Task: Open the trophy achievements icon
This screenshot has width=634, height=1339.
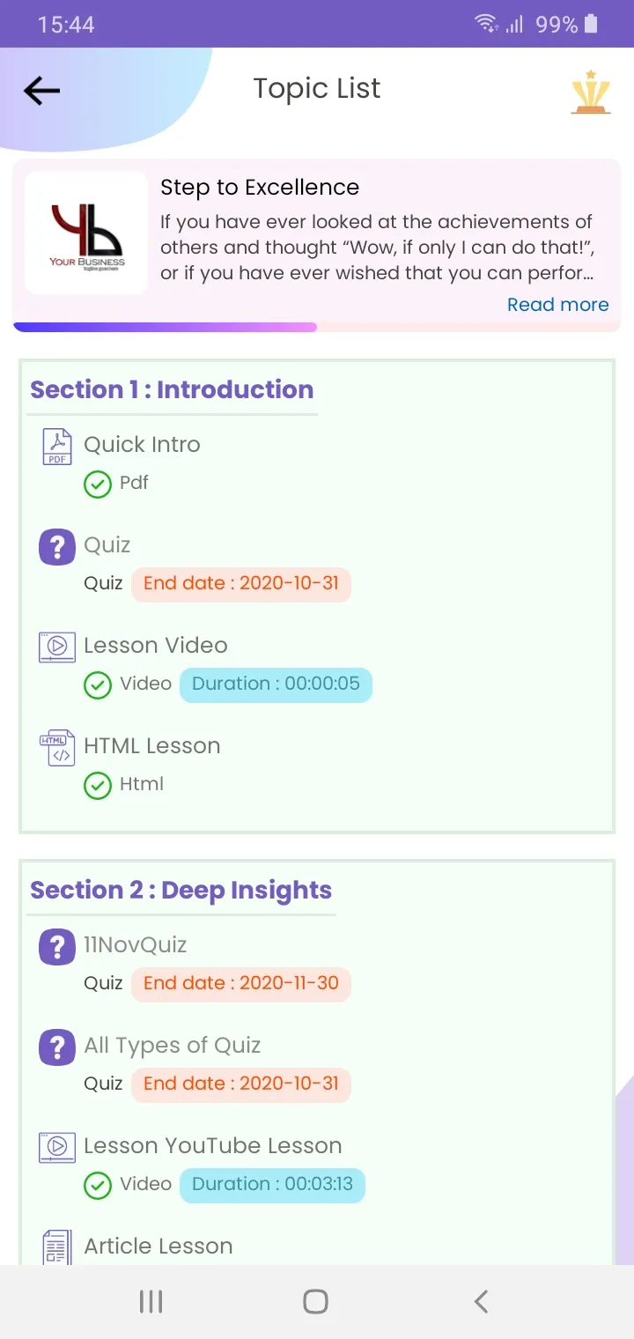Action: pos(591,92)
